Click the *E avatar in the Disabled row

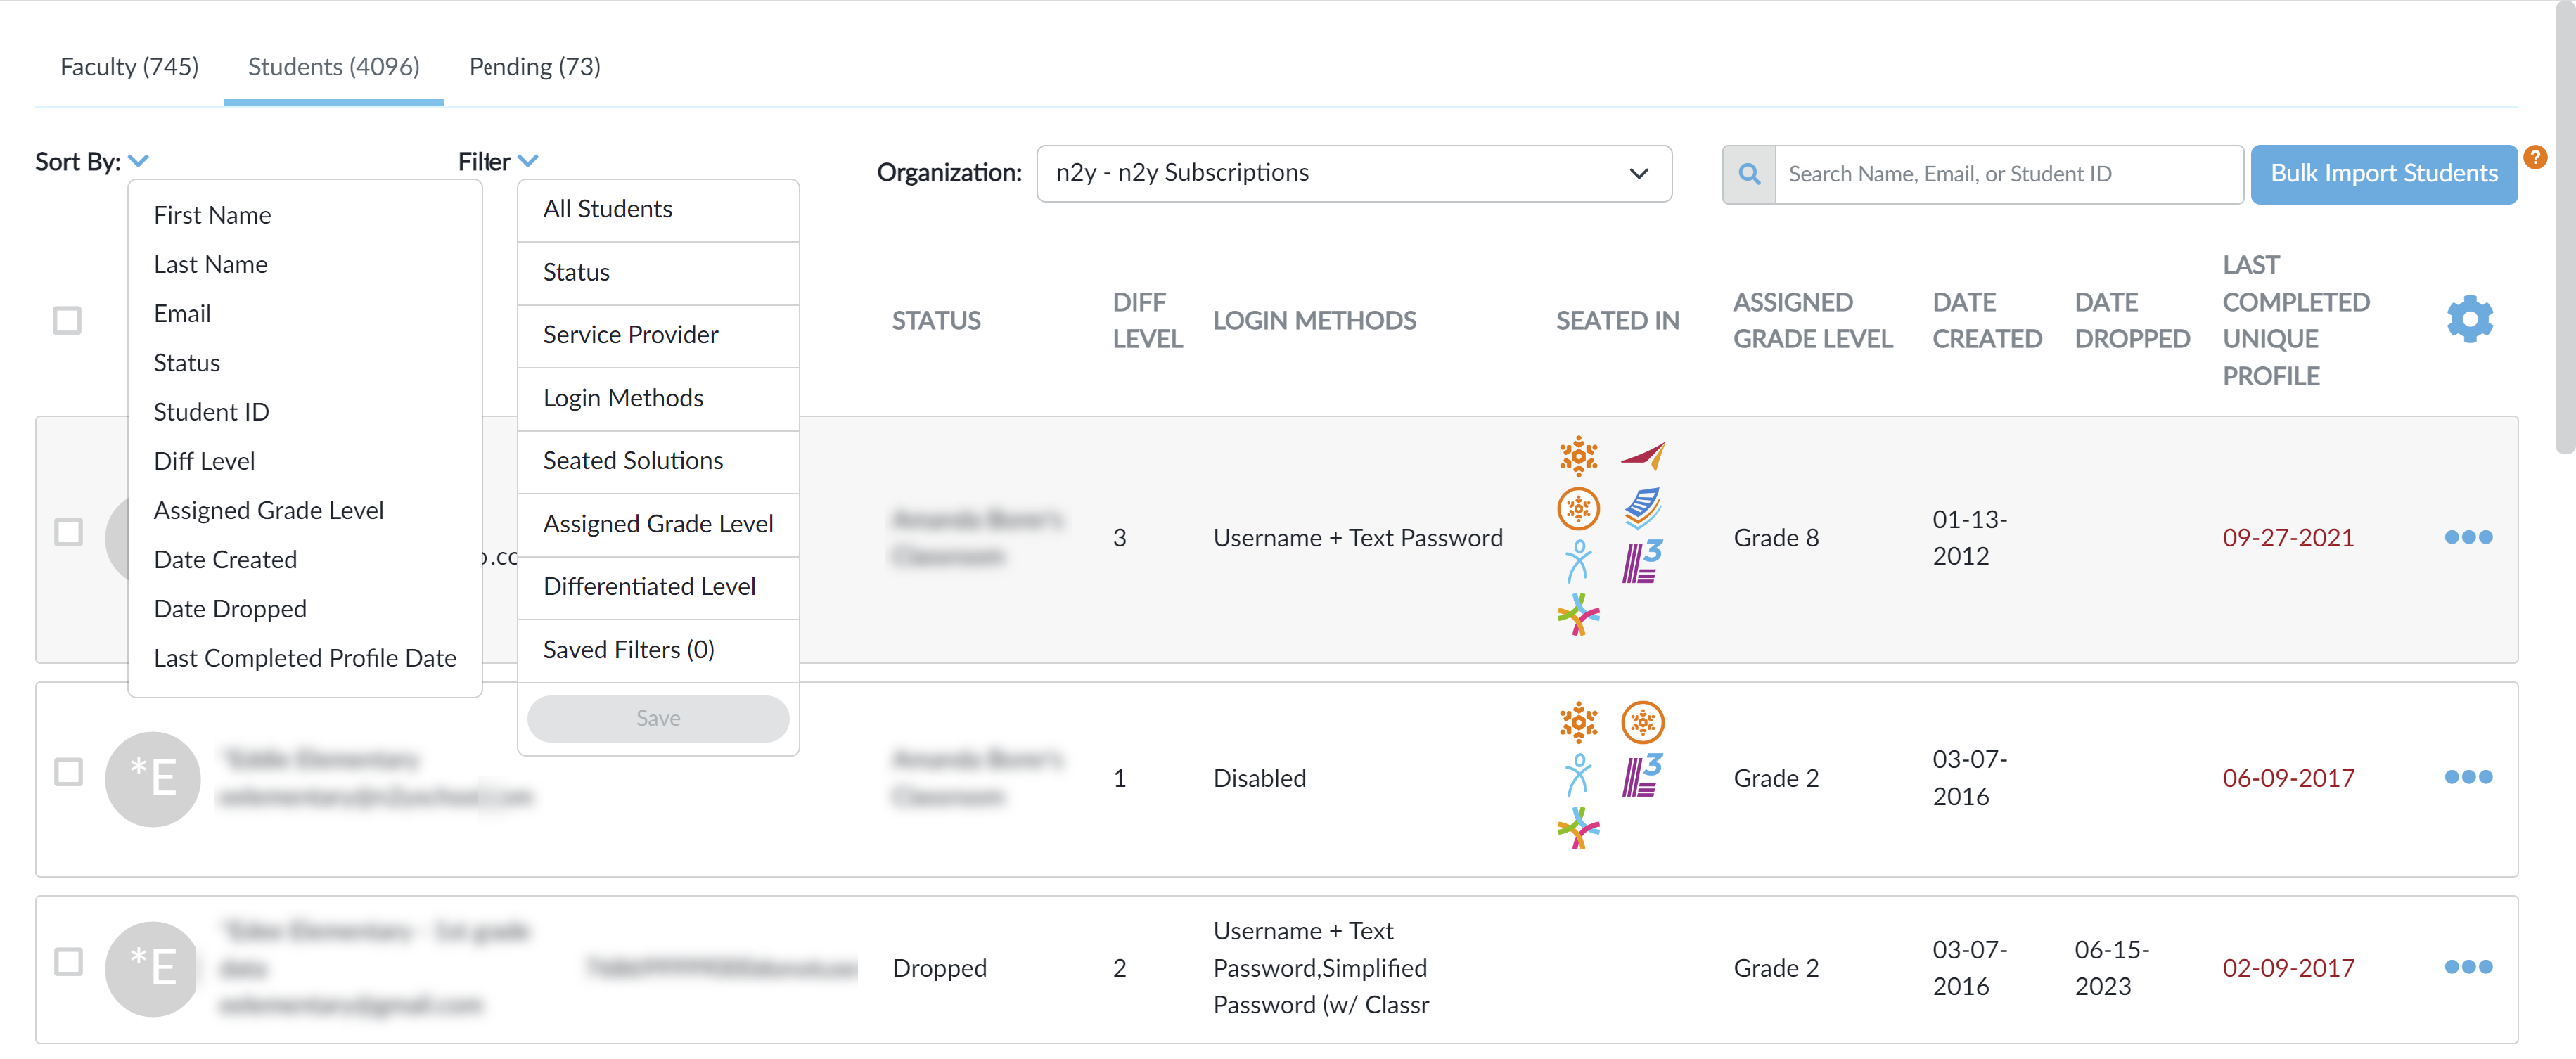pos(152,779)
